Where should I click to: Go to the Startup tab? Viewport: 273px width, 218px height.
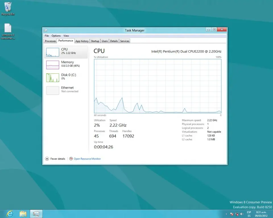95,41
